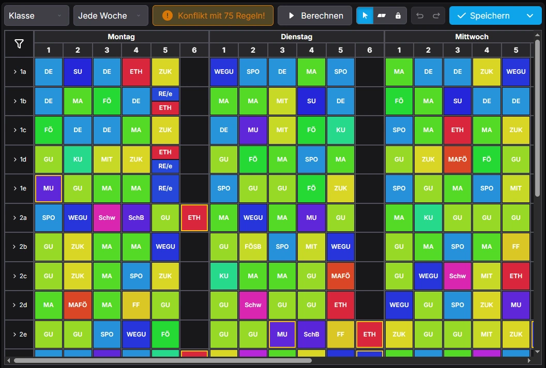The image size is (546, 368).
Task: Click the undo arrow
Action: (x=420, y=15)
